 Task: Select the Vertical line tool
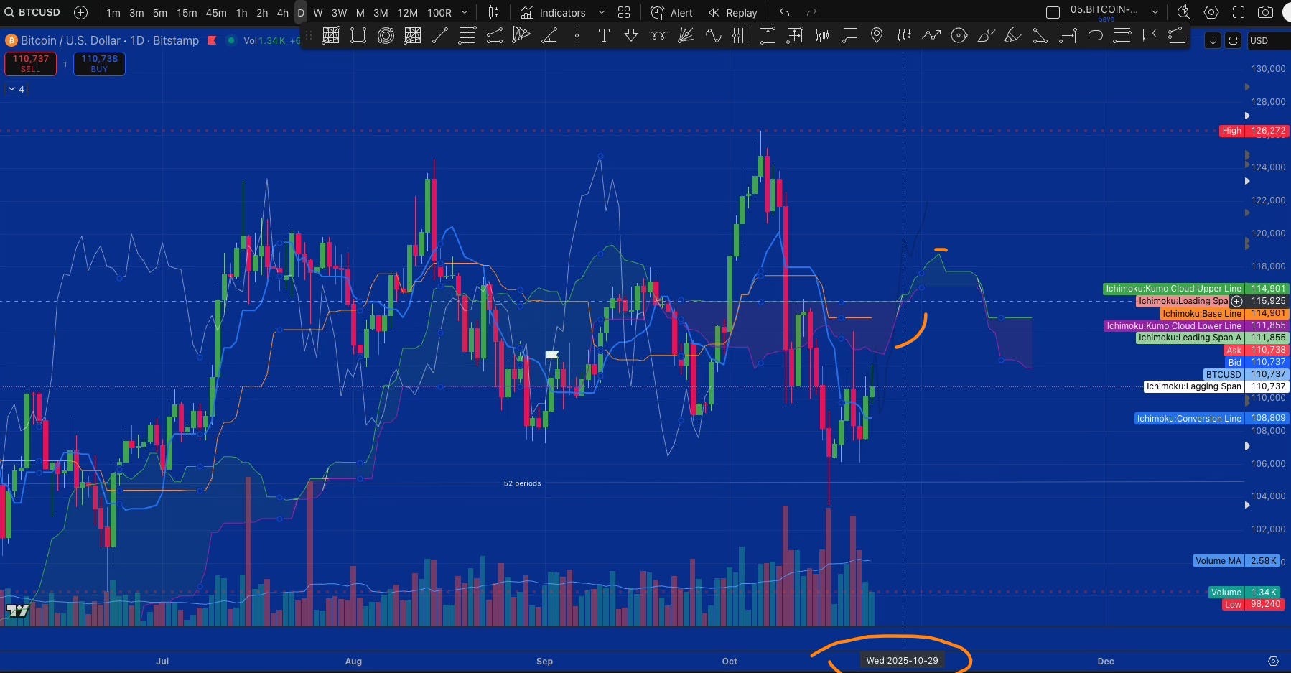click(x=577, y=35)
